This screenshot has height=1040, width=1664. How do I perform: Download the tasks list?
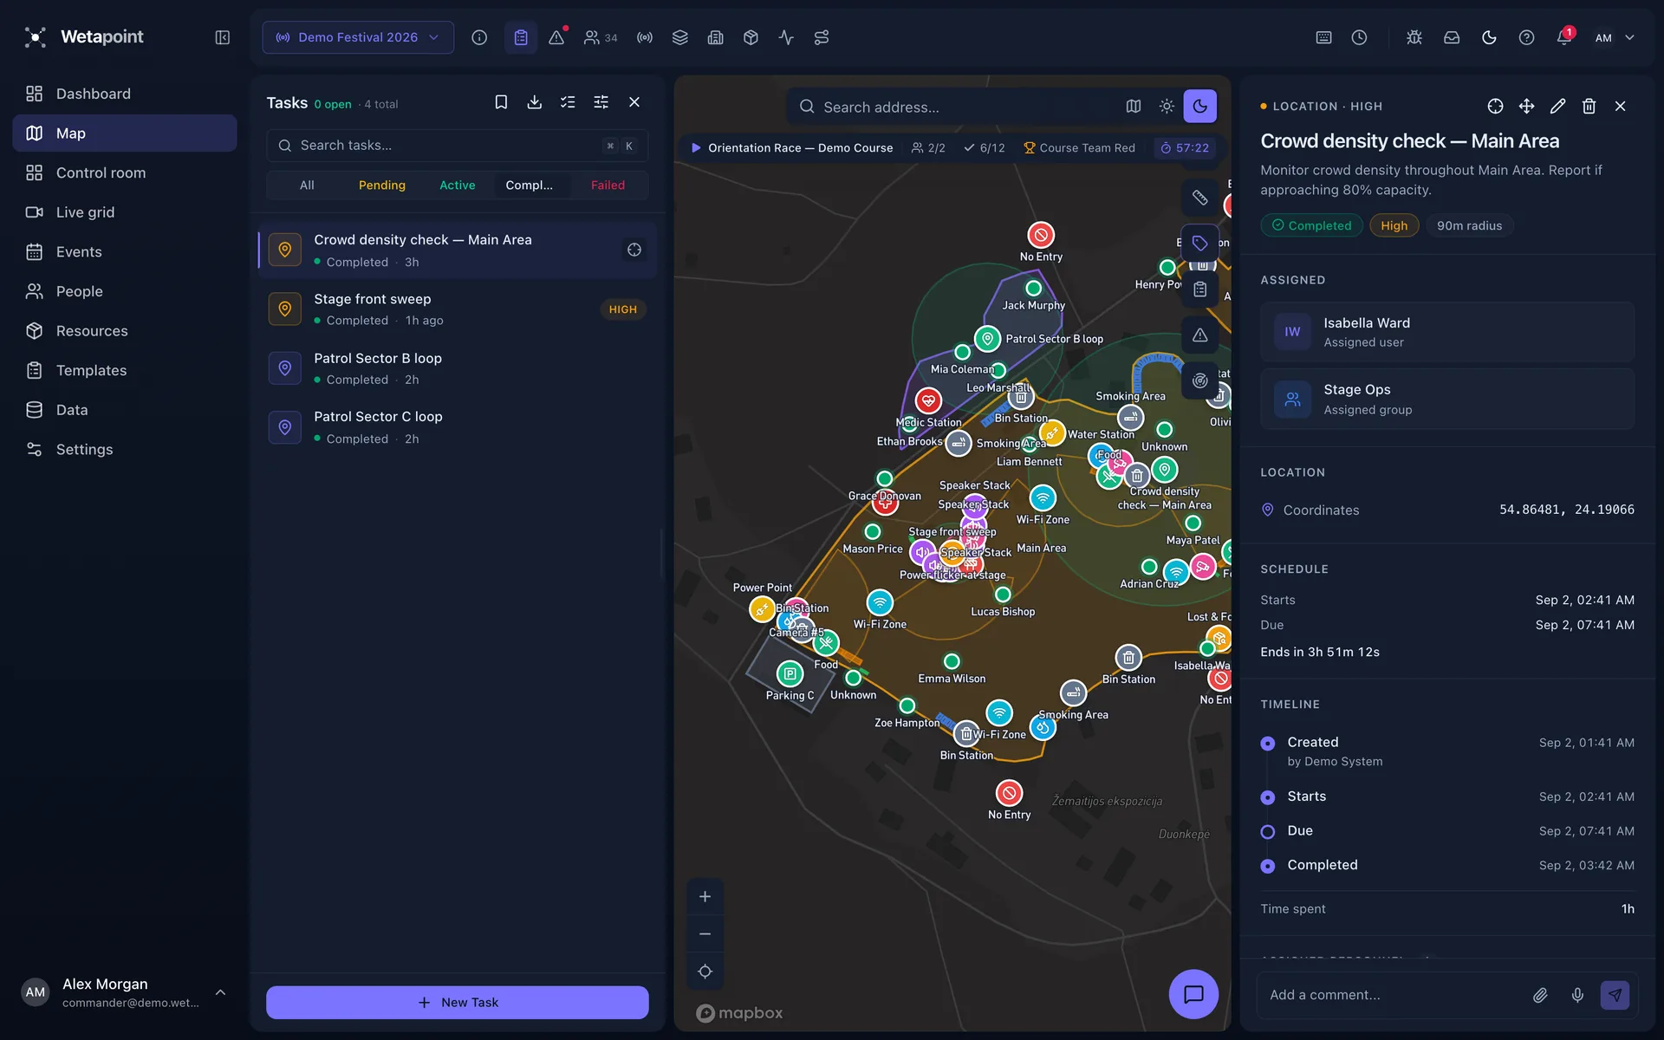pos(535,102)
